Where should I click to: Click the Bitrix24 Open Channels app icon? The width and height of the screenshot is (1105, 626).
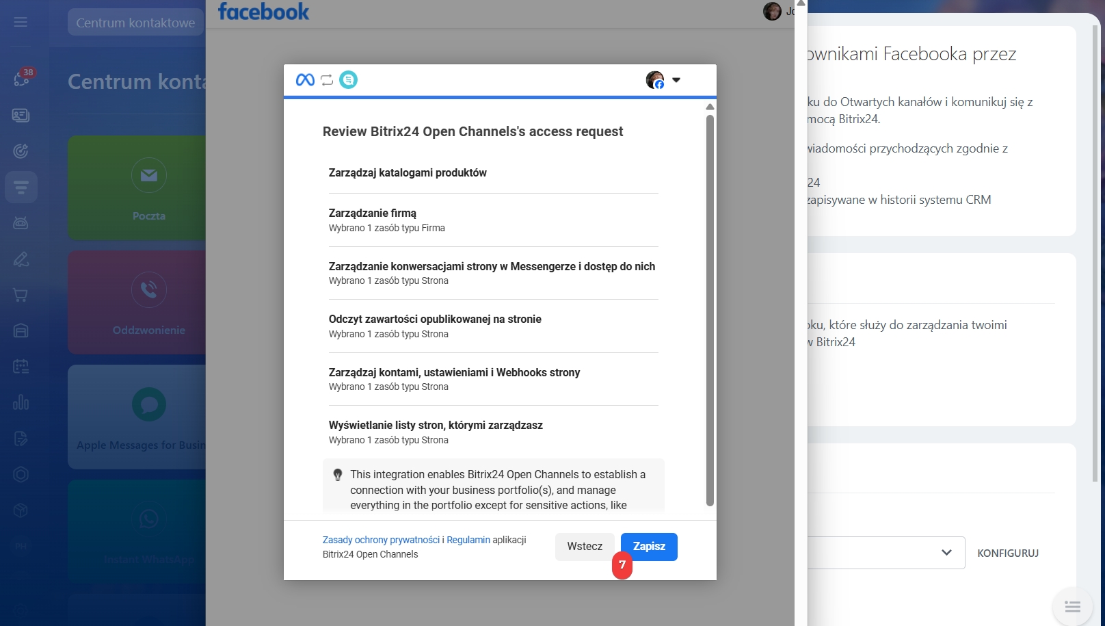click(x=349, y=80)
